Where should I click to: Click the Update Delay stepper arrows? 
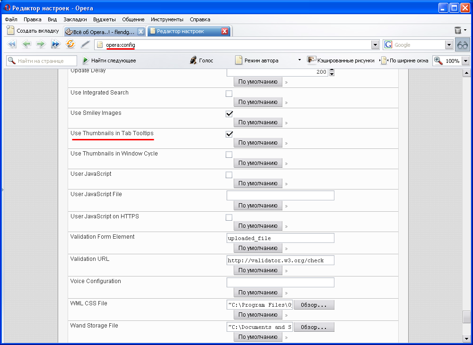point(332,72)
